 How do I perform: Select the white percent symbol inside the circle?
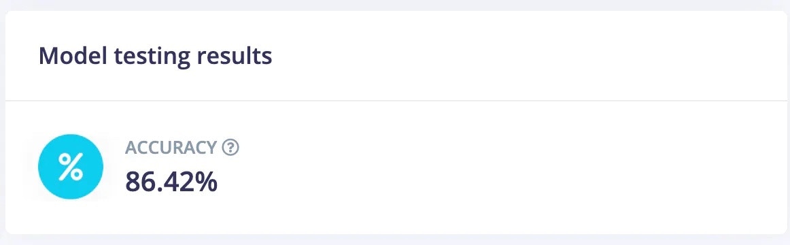[x=71, y=167]
